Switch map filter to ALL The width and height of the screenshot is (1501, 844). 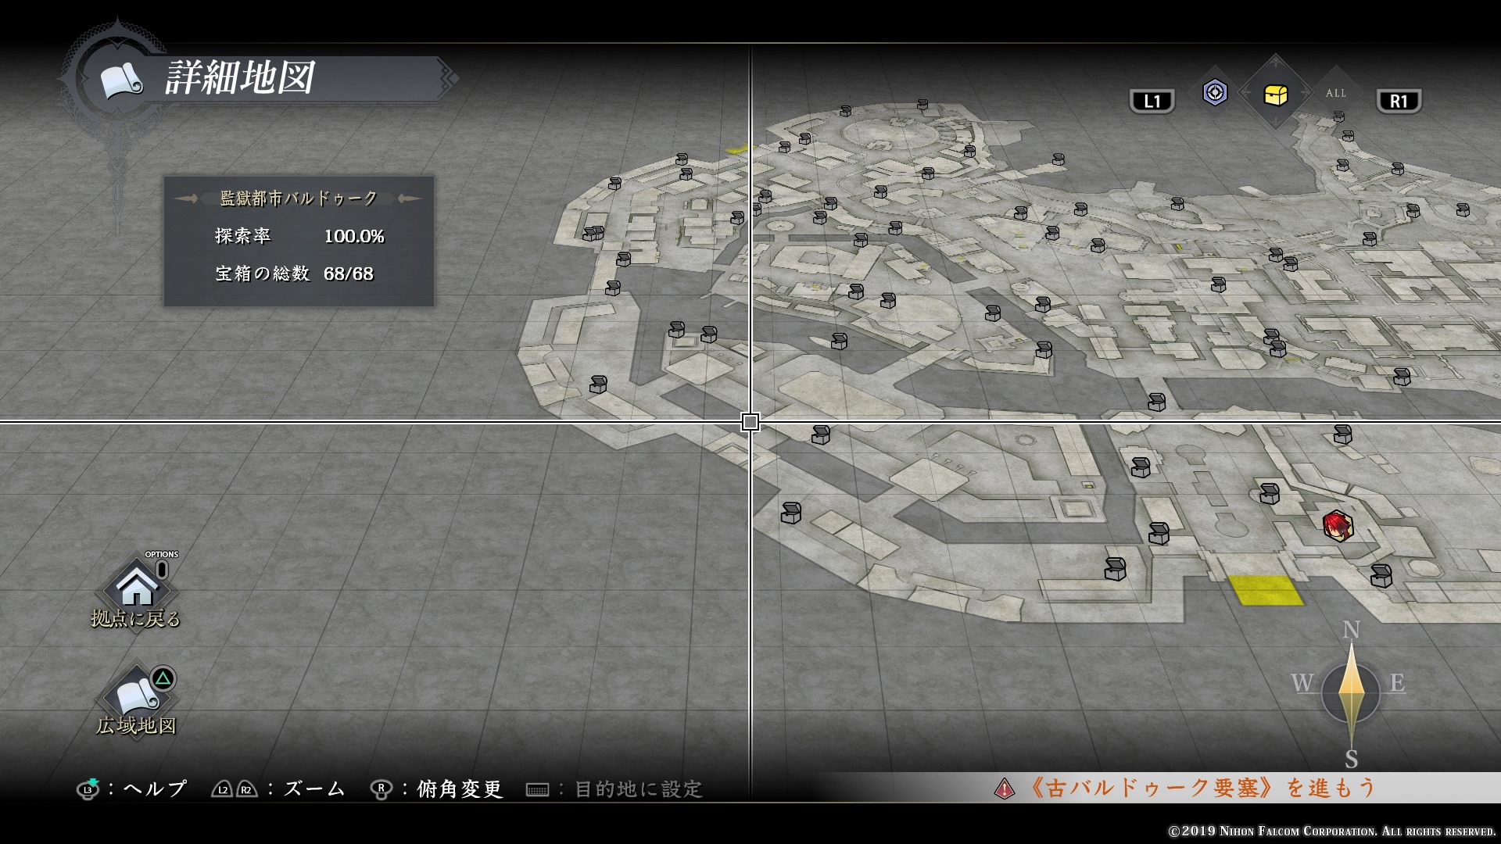point(1335,93)
